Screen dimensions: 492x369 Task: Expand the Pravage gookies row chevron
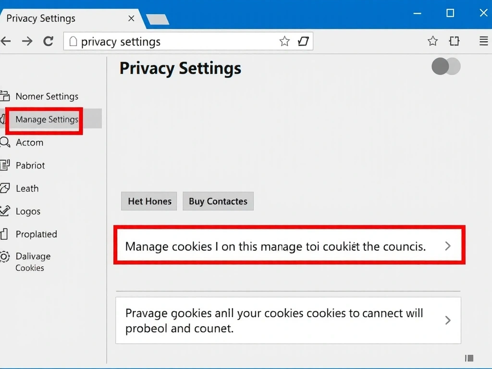coord(448,320)
